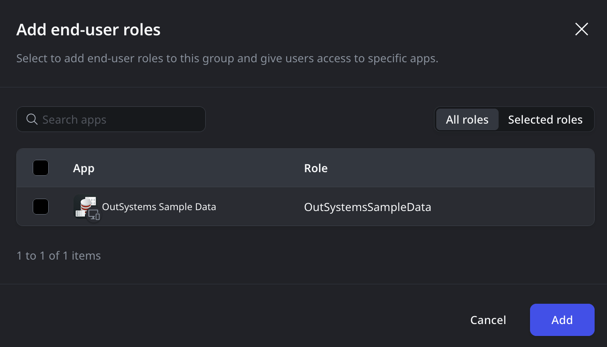Switch to the All roles tab
Image resolution: width=607 pixels, height=347 pixels.
(467, 120)
